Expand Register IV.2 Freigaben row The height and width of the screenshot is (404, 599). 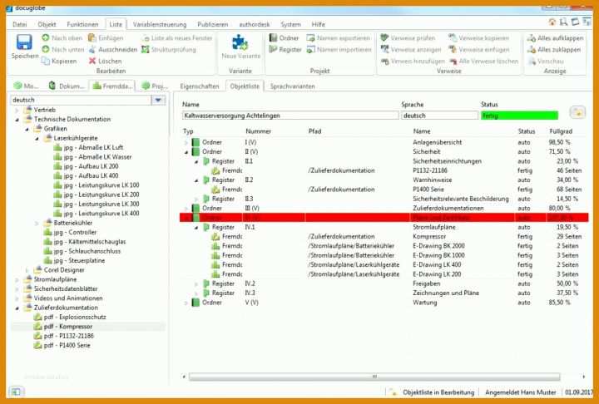196,283
